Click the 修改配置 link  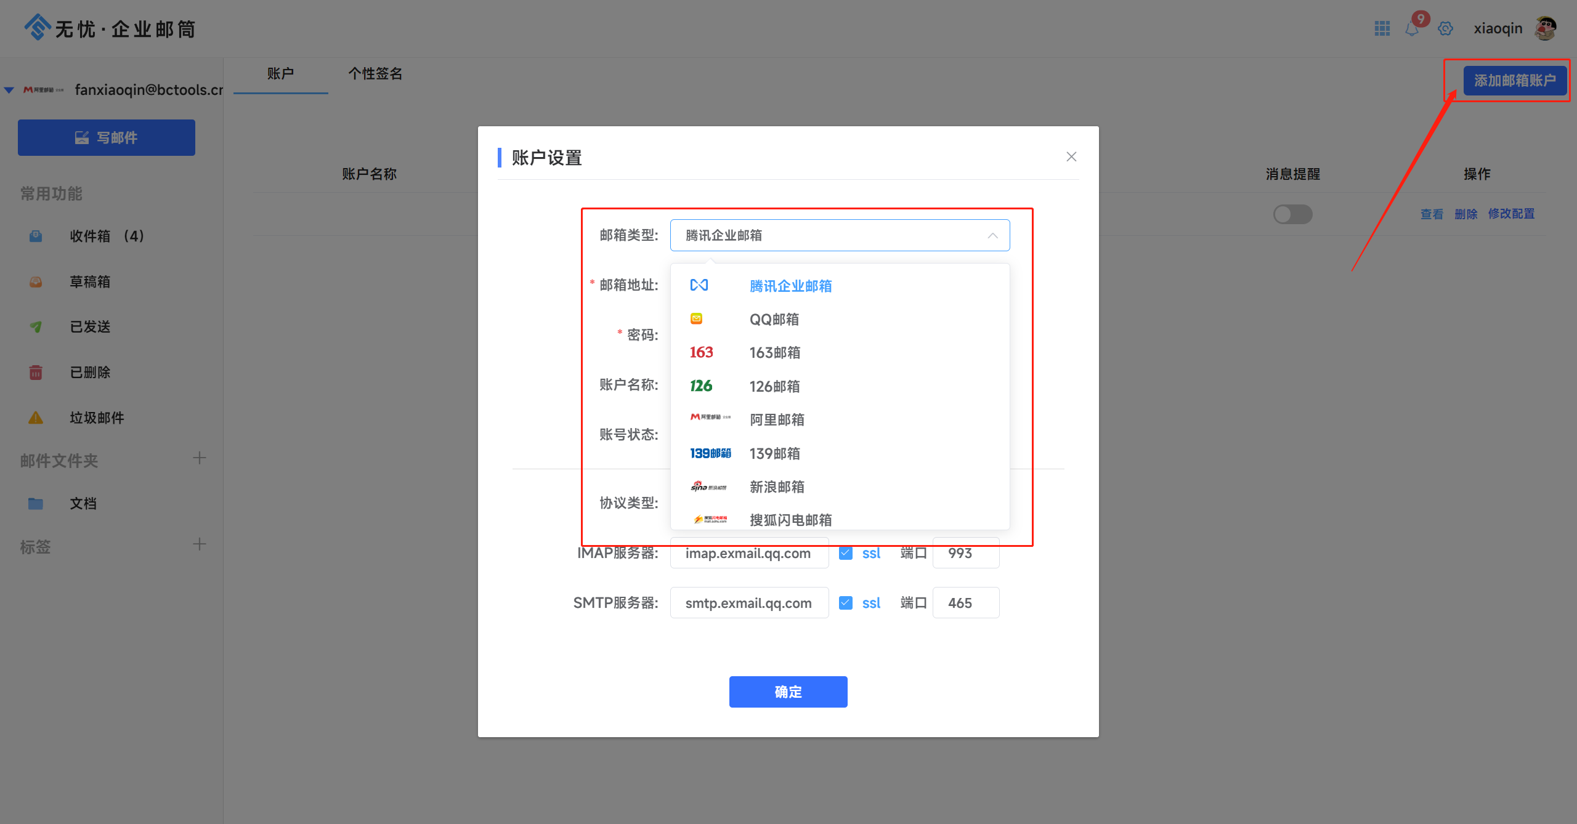coord(1511,214)
